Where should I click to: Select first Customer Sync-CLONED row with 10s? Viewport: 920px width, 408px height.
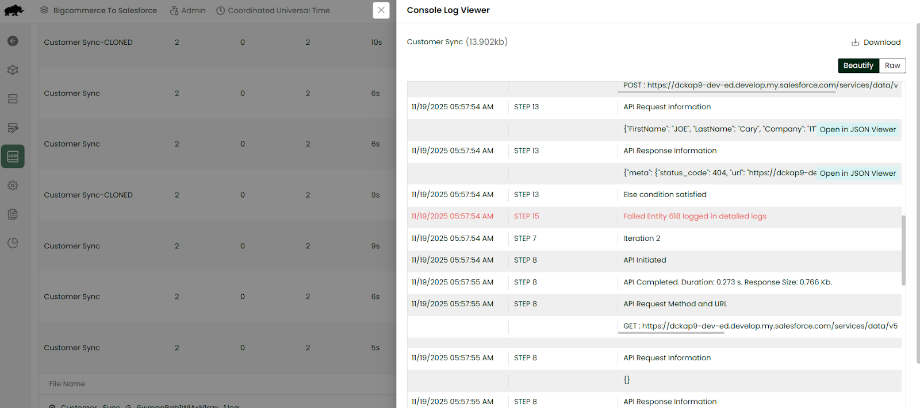click(88, 43)
